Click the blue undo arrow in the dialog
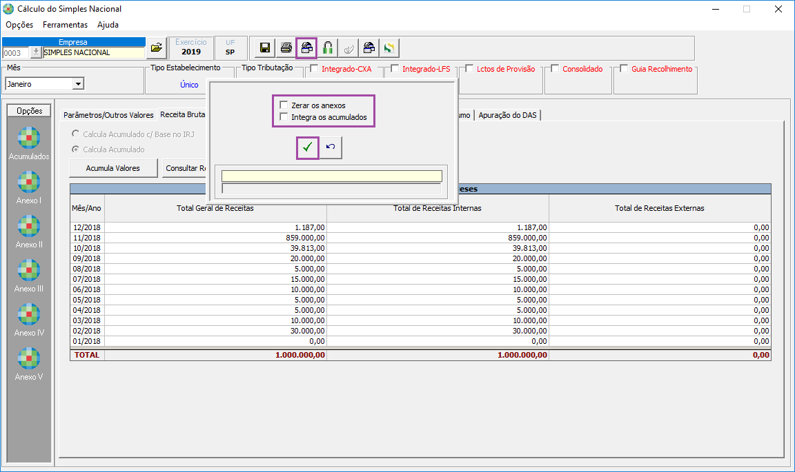The image size is (795, 472). (x=331, y=147)
